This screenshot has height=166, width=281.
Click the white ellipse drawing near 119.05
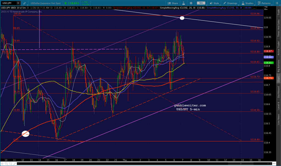click(x=182, y=18)
